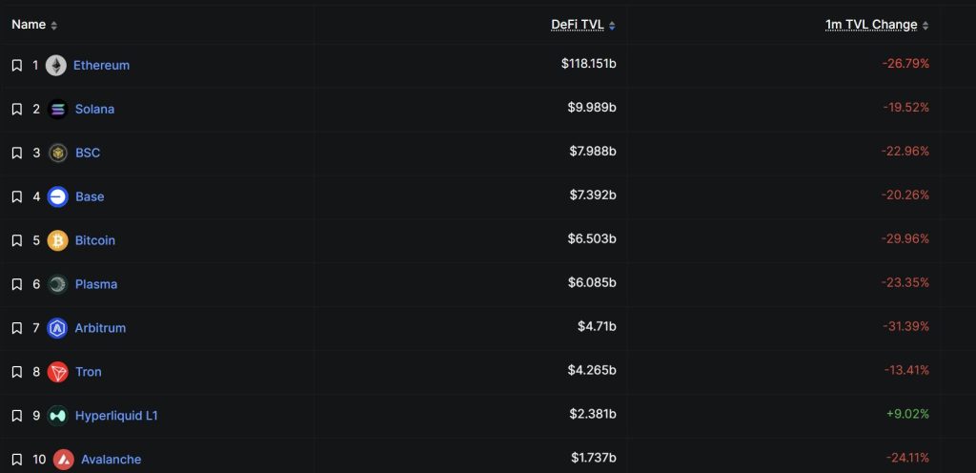Open the Solana chain link
This screenshot has width=976, height=473.
[x=94, y=110]
